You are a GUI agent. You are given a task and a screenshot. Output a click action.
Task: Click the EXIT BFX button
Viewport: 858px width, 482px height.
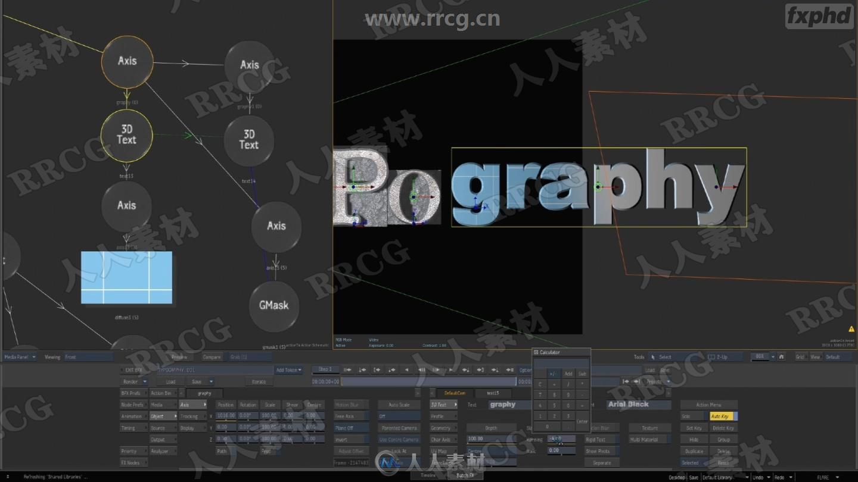click(134, 370)
